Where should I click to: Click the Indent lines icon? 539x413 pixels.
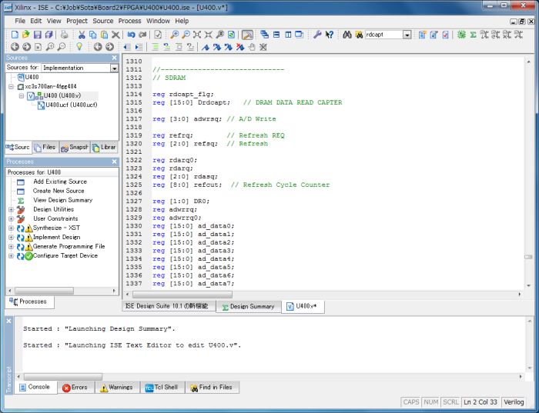coord(139,47)
